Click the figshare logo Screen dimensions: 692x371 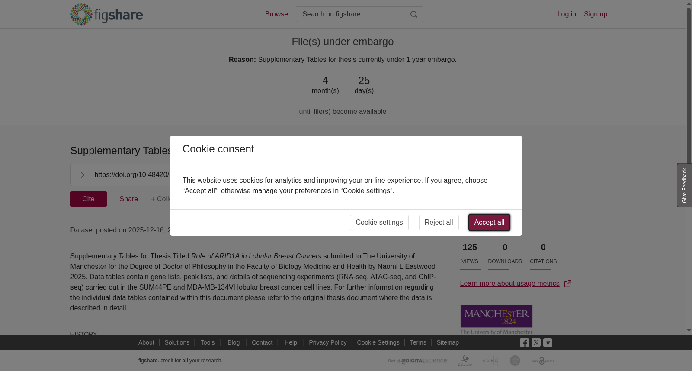pyautogui.click(x=106, y=14)
